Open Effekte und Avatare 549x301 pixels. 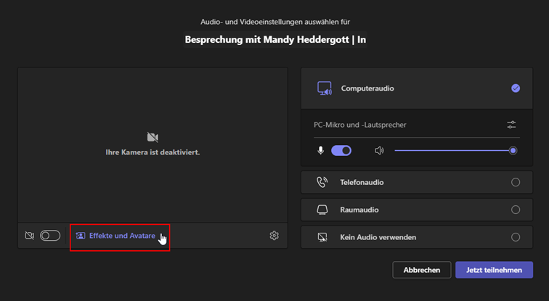[x=115, y=236]
